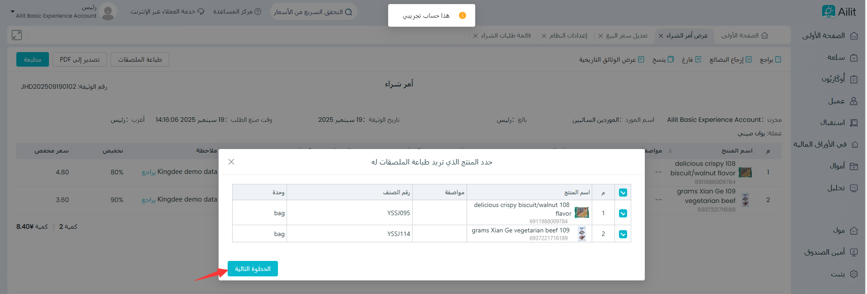This screenshot has height=294, width=867.
Task: Open the fullscreen expand icon
Action: 17,35
